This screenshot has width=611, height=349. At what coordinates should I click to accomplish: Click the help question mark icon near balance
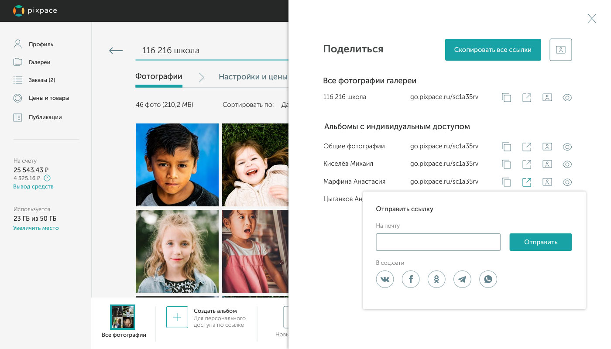pyautogui.click(x=47, y=178)
